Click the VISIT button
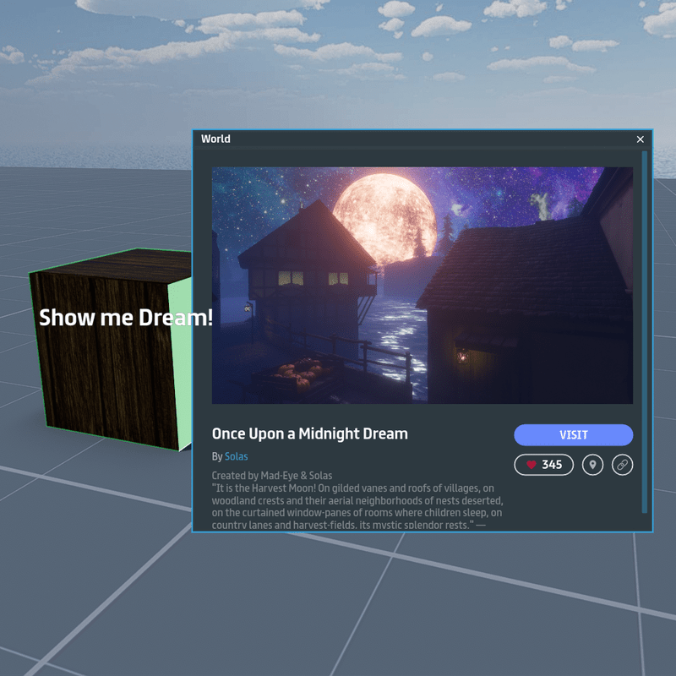The width and height of the screenshot is (676, 676). (x=573, y=435)
